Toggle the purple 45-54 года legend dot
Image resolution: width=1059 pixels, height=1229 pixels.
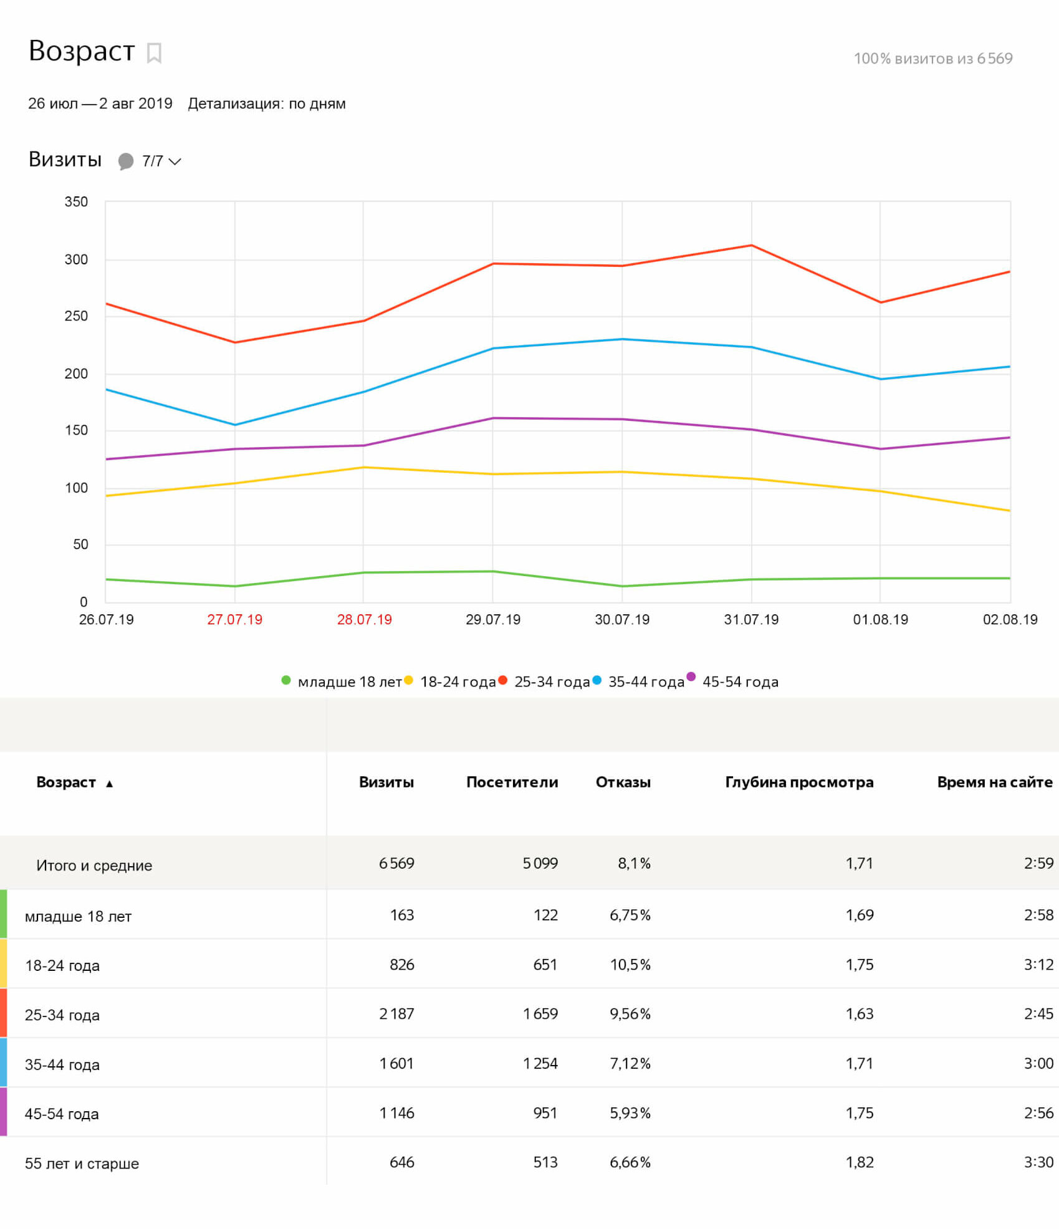tap(691, 677)
